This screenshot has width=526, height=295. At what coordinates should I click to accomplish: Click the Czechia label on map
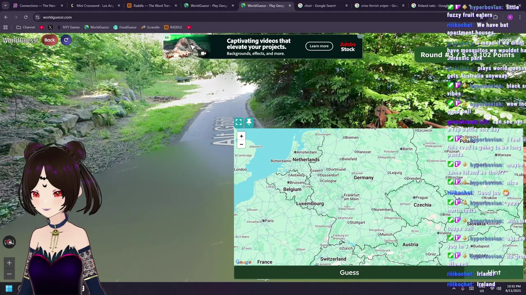coord(422,205)
